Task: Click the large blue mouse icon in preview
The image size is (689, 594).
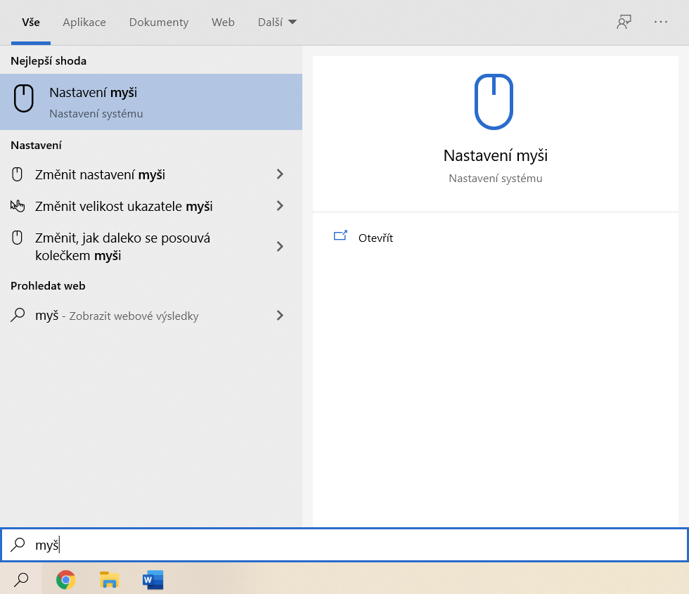Action: coord(494,101)
